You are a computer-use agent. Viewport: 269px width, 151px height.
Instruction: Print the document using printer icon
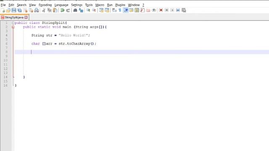(x=37, y=10)
